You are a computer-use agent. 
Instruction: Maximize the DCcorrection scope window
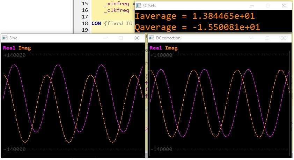pyautogui.click(x=267, y=38)
